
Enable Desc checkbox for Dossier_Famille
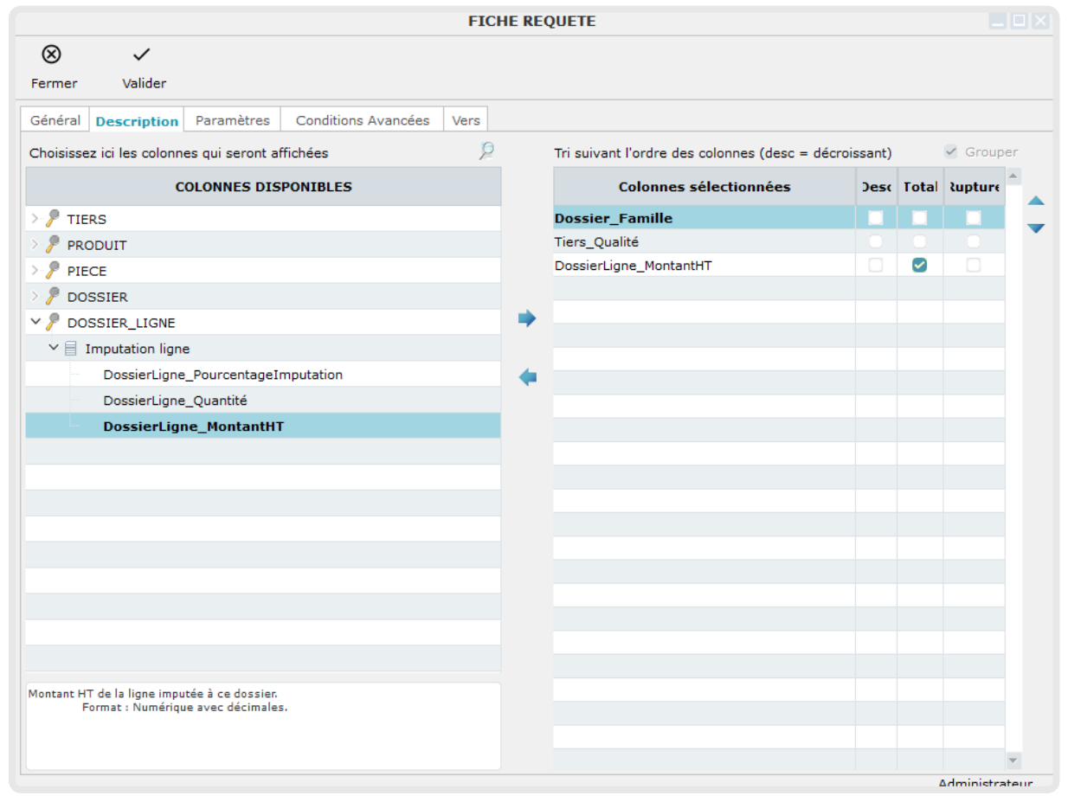tap(876, 218)
